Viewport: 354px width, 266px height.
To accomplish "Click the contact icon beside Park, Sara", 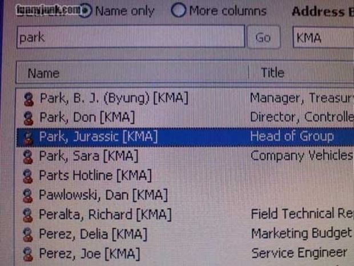I will point(28,156).
